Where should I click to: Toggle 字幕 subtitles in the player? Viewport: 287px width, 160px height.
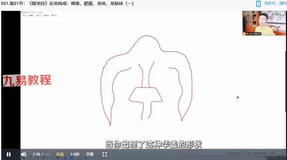tap(89, 154)
